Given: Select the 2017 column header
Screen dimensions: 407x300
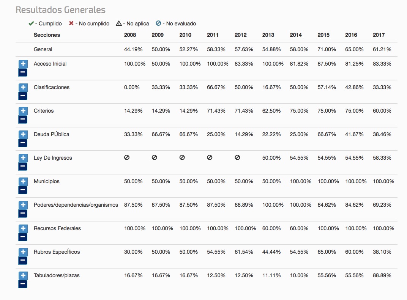Looking at the screenshot, I should pyautogui.click(x=379, y=35).
